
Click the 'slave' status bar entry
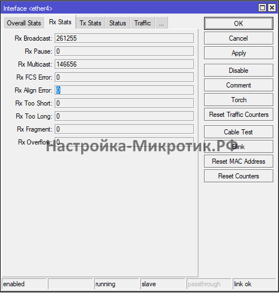click(163, 284)
